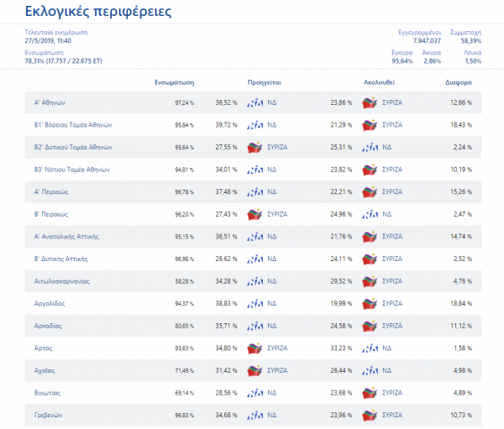Click the leading ΣΥΡΙΖΑ flag in the Β2' Δυτικού Τομέα row
This screenshot has height=429, width=504.
[x=255, y=147]
